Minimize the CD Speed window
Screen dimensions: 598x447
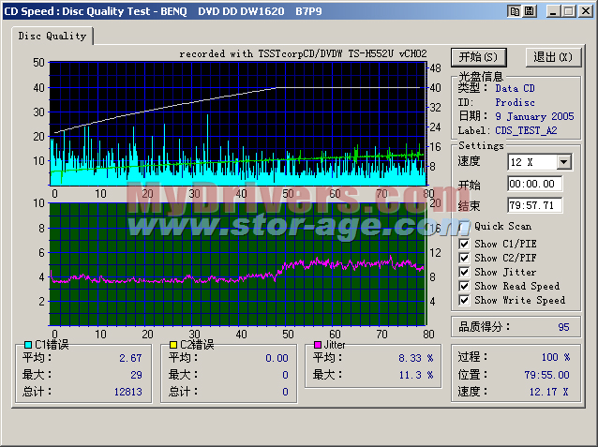[x=553, y=11]
